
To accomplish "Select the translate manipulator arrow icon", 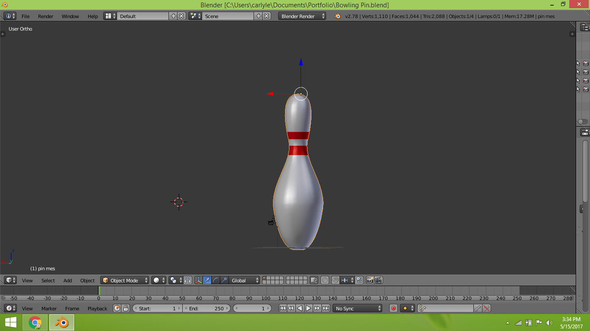I will click(x=207, y=281).
